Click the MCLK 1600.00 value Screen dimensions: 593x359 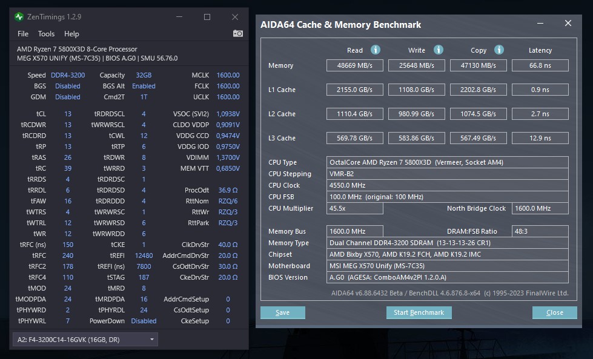228,75
